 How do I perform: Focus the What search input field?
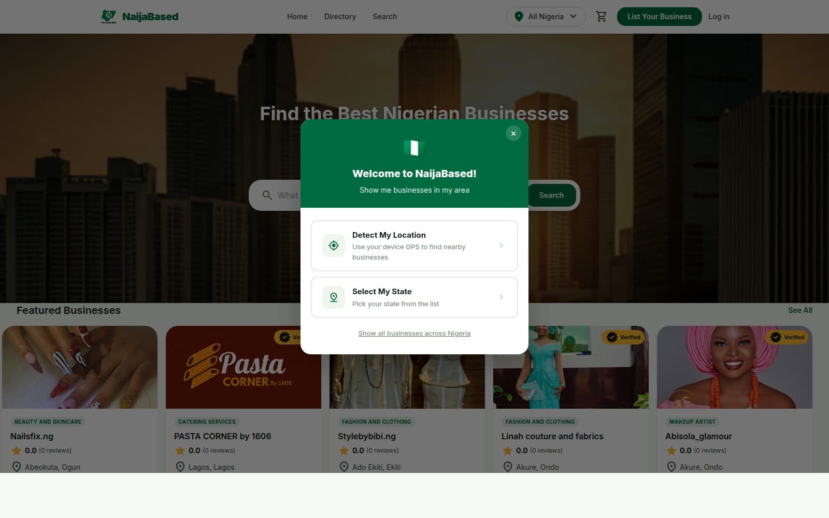288,195
